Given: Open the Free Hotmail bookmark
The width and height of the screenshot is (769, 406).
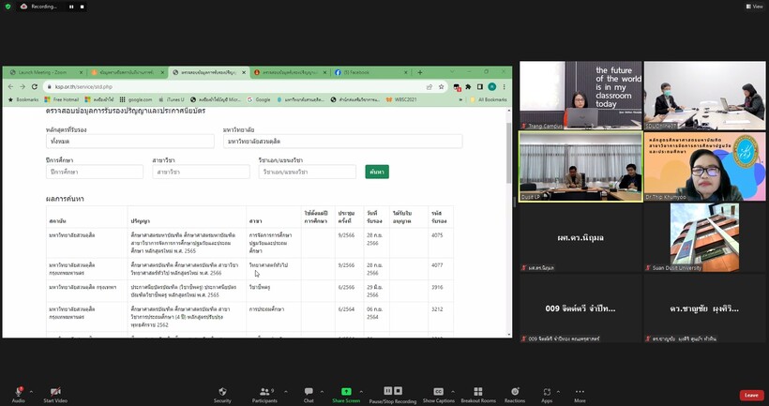Looking at the screenshot, I should click(61, 99).
